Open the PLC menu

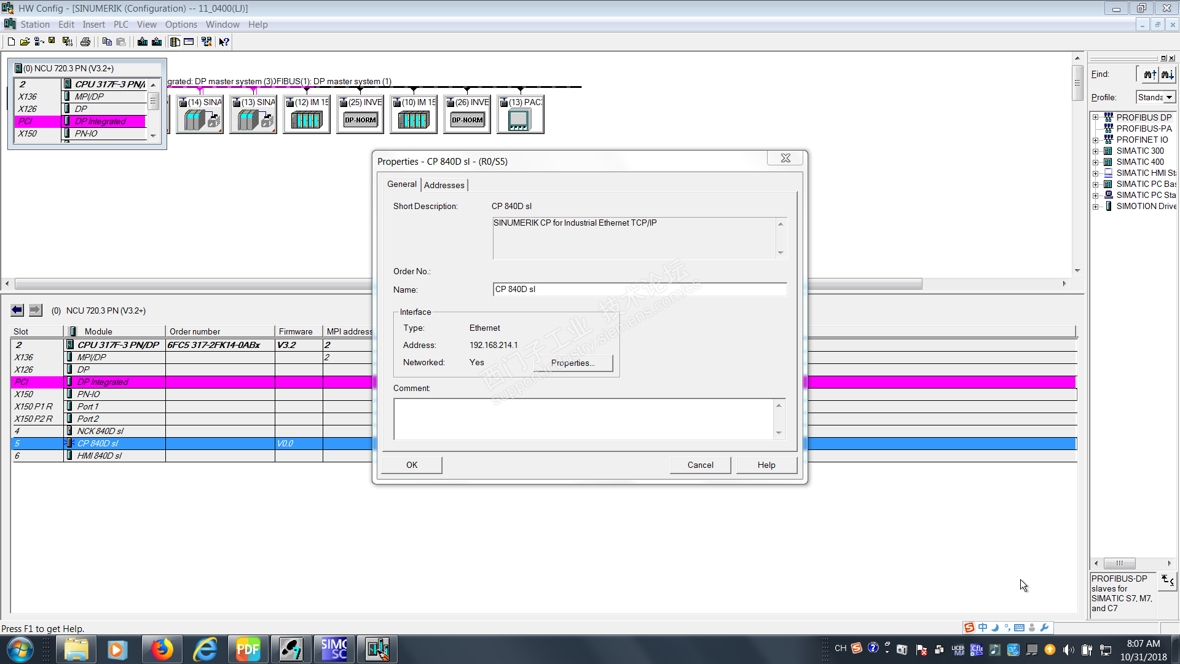(120, 25)
